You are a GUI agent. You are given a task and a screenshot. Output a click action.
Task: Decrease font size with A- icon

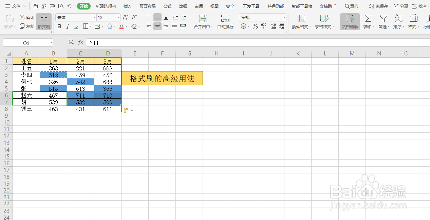pyautogui.click(x=134, y=17)
